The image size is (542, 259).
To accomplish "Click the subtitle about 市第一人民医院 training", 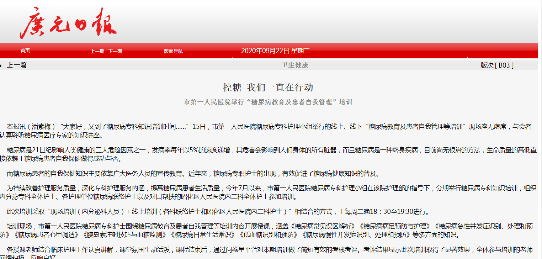I will coord(268,102).
